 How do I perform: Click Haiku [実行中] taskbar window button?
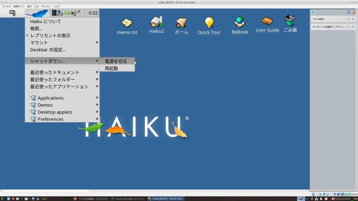pos(166,199)
